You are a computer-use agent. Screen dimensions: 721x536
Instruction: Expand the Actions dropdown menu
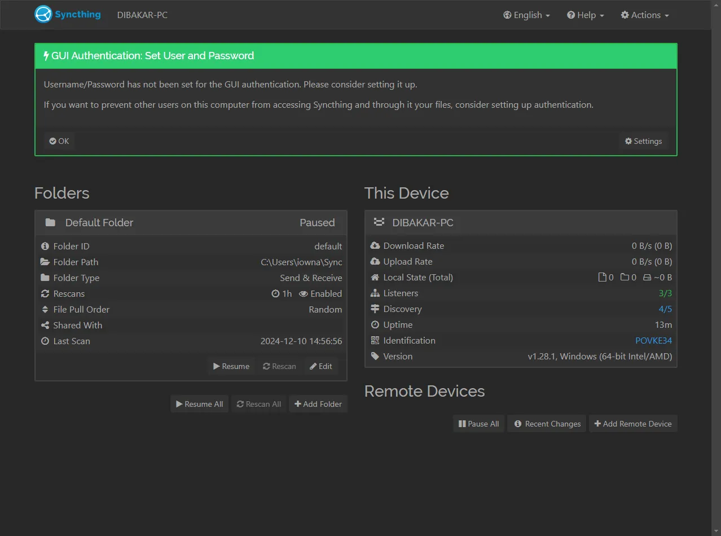point(645,15)
